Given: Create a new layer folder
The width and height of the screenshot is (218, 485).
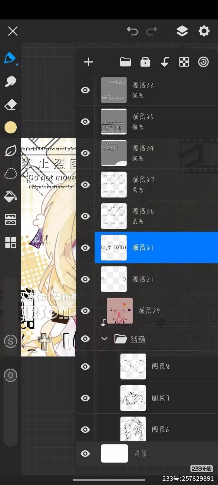Looking at the screenshot, I should tap(125, 62).
